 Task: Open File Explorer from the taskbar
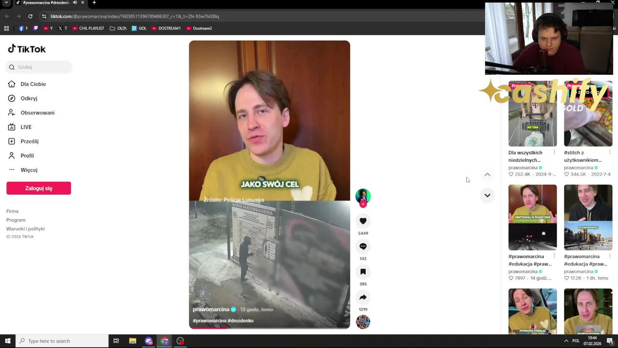132,341
